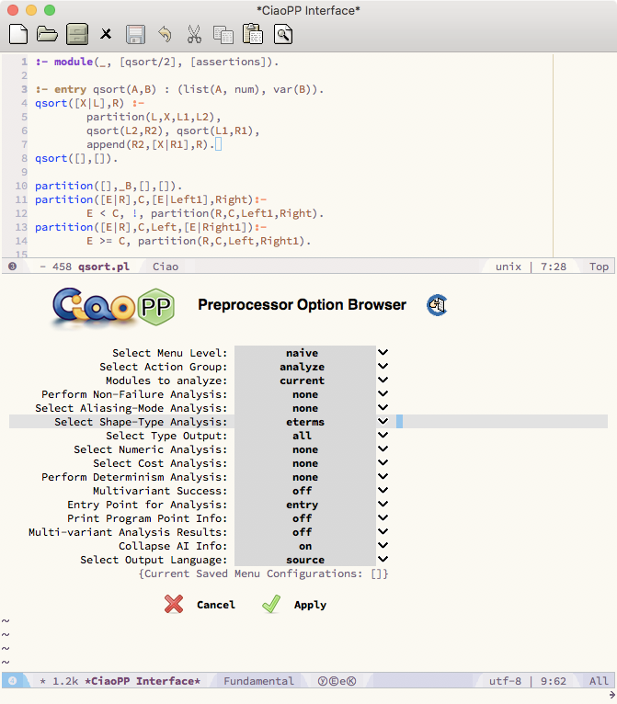The height and width of the screenshot is (704, 617).
Task: Click the Search magnifier toolbar icon
Action: click(x=283, y=35)
